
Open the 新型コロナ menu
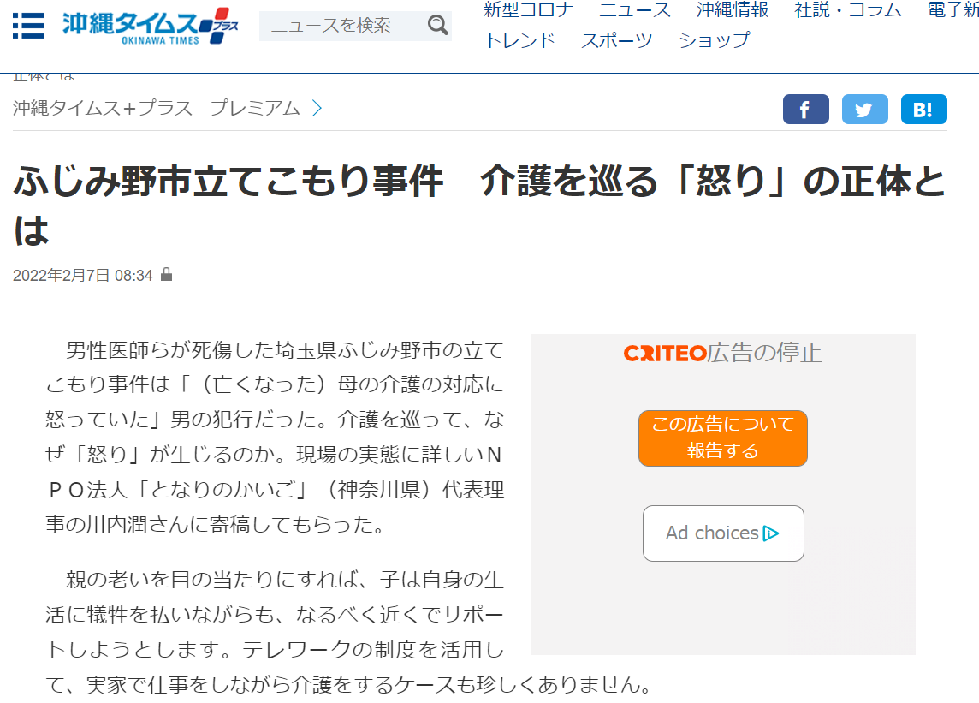(x=528, y=9)
